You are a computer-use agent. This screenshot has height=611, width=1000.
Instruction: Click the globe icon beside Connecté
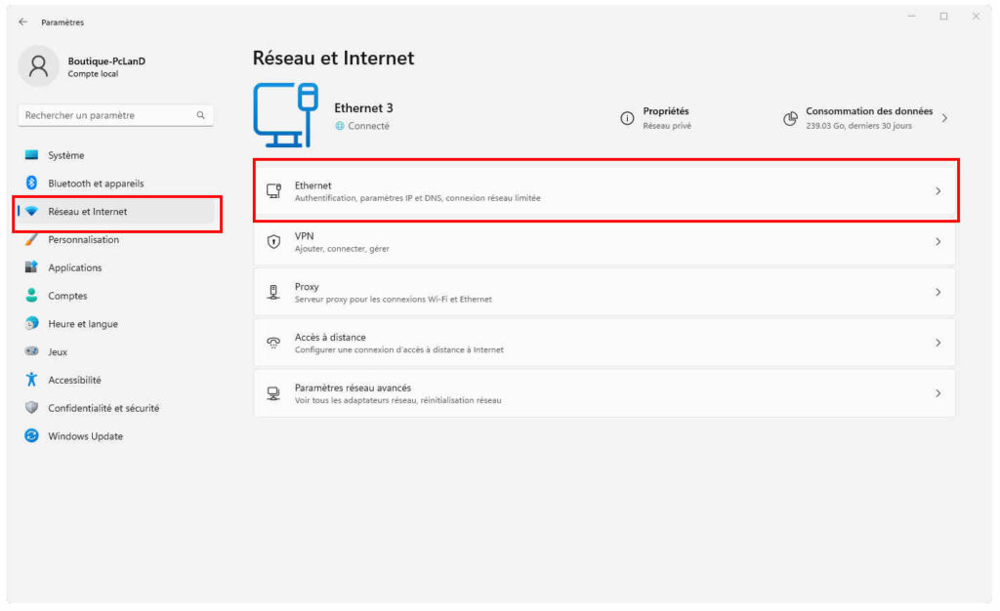coord(340,126)
